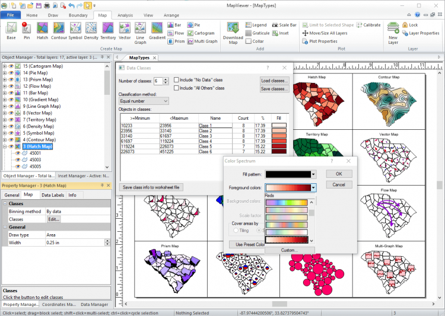The image size is (445, 316).
Task: Choose the Cartogram map type
Action: point(201,33)
